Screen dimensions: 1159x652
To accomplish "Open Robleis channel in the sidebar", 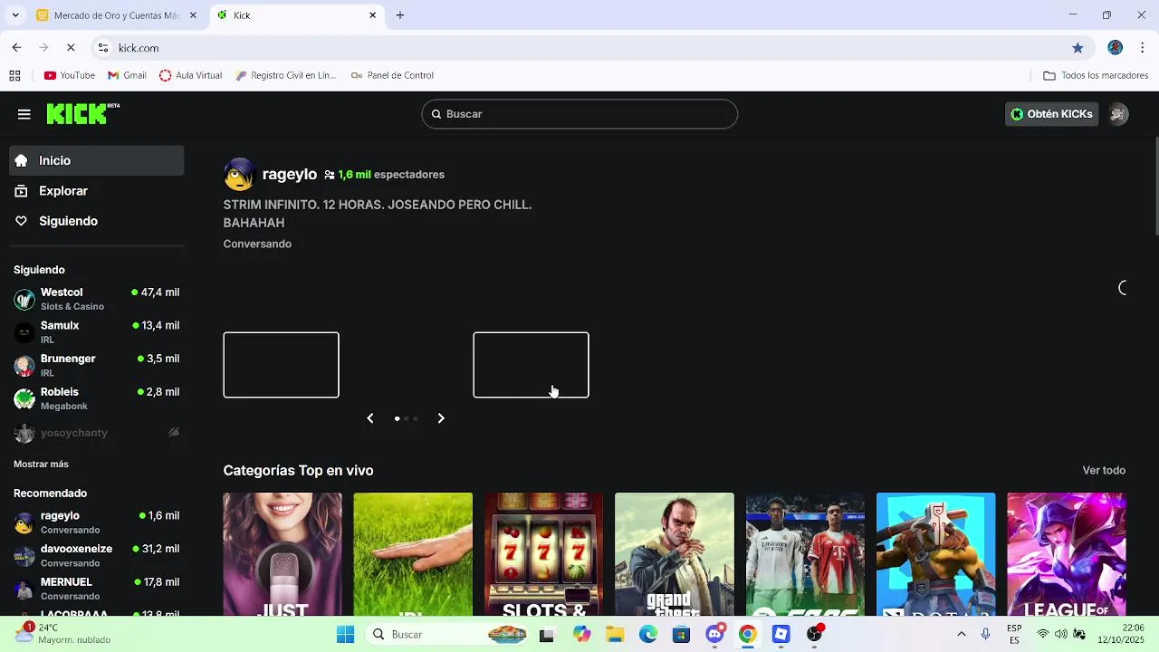I will (97, 398).
